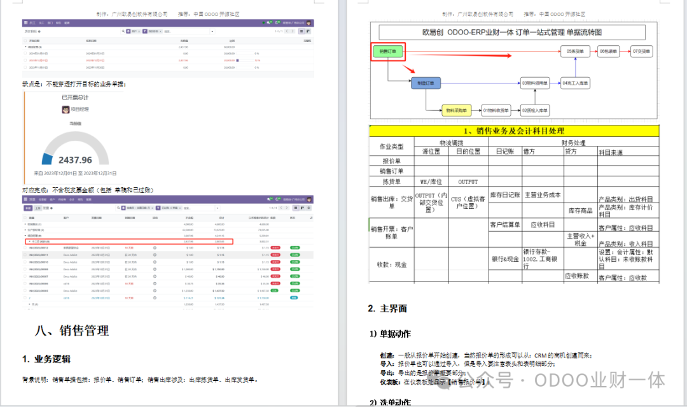Click the 2437.96 gauge chart
The image size is (687, 407).
(x=75, y=149)
